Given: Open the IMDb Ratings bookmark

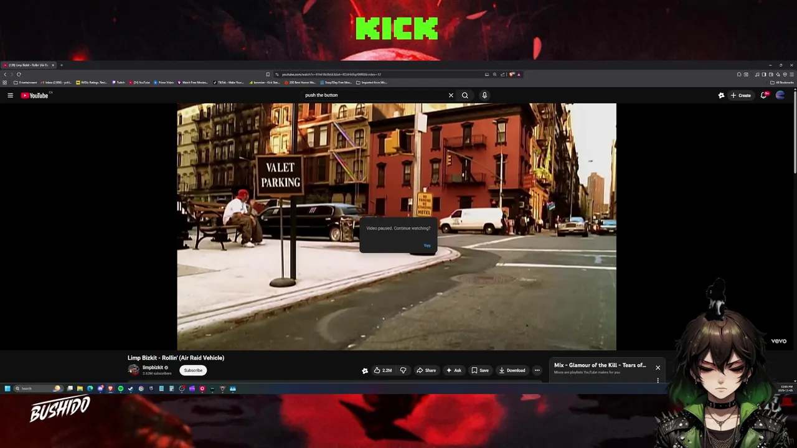Looking at the screenshot, I should click(x=92, y=82).
